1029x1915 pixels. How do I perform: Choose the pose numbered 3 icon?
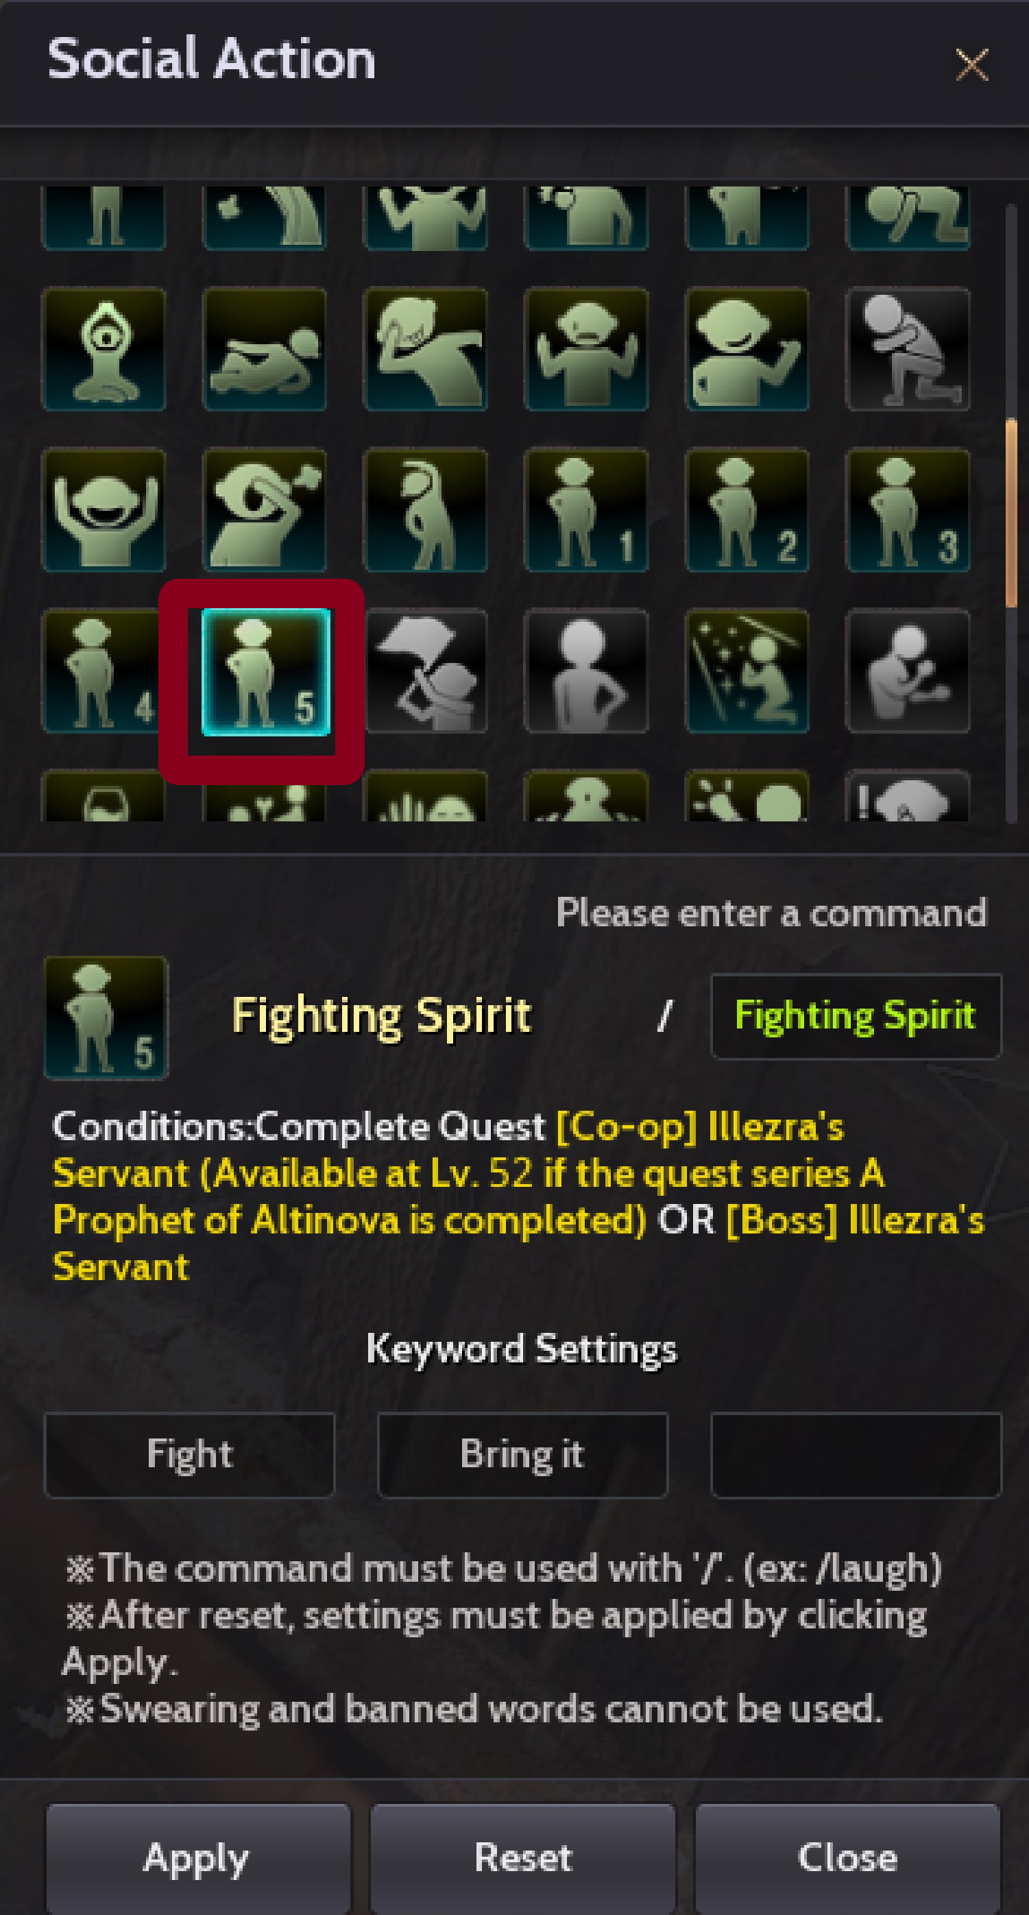click(x=907, y=510)
